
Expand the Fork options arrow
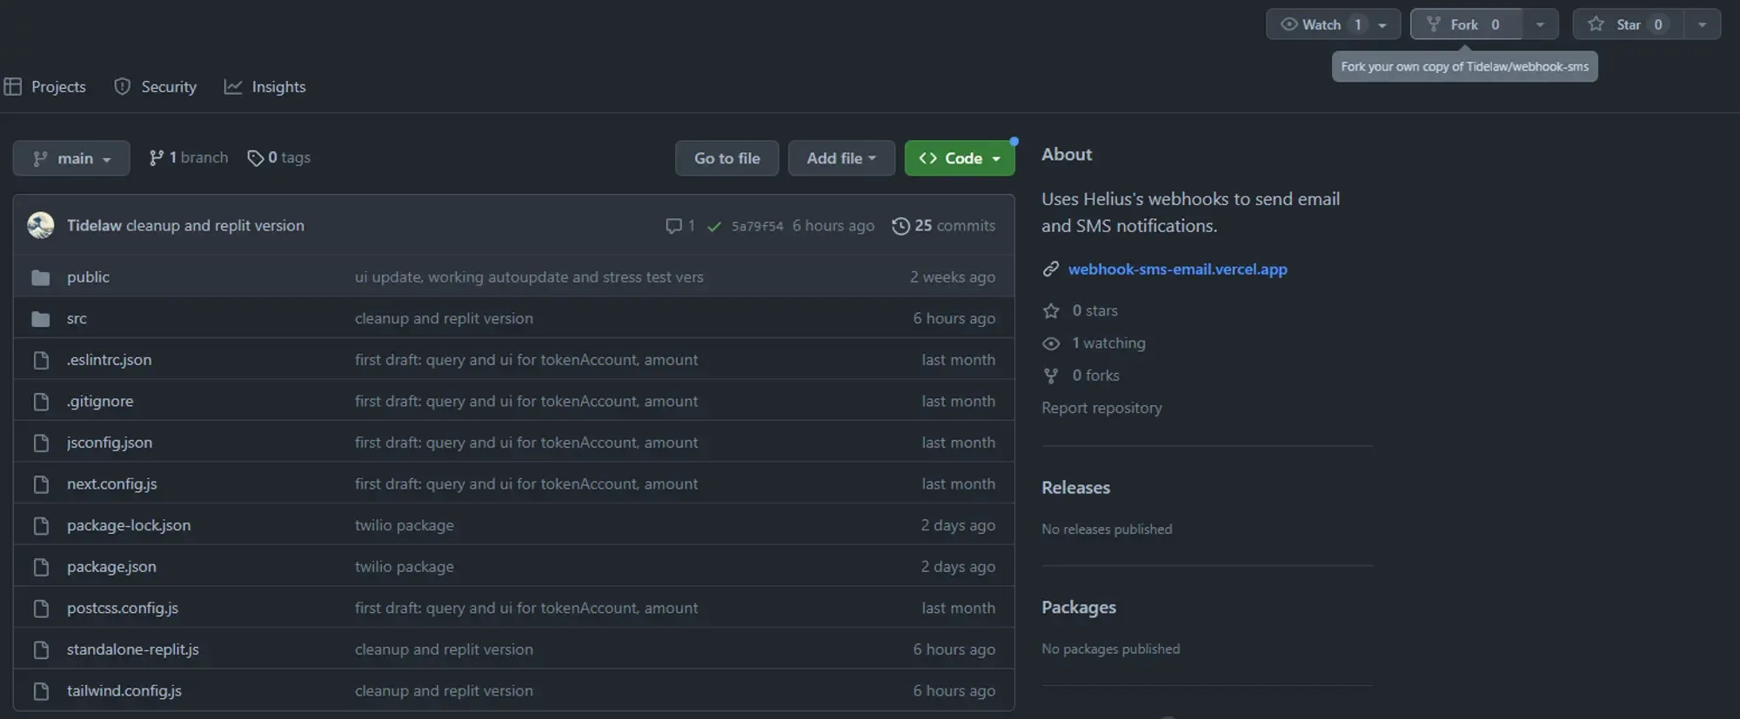(1540, 24)
